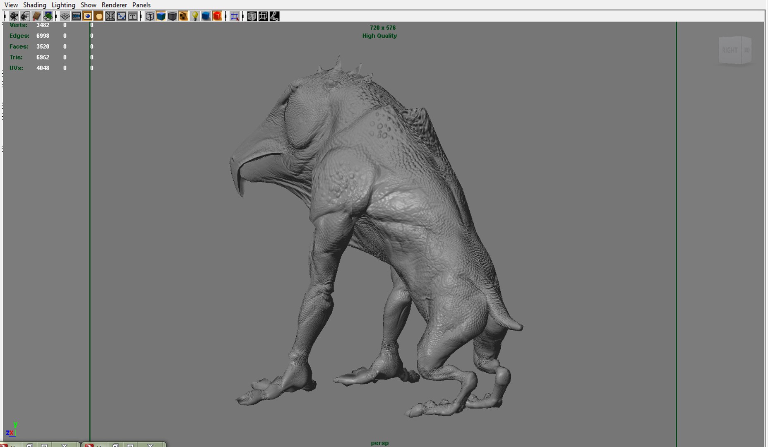Click the Edges: label in the heads-up display
This screenshot has height=447, width=768.
click(x=19, y=36)
